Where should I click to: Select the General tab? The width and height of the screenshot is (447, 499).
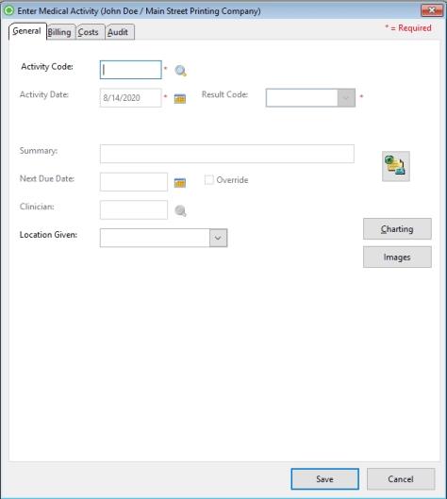(x=27, y=31)
